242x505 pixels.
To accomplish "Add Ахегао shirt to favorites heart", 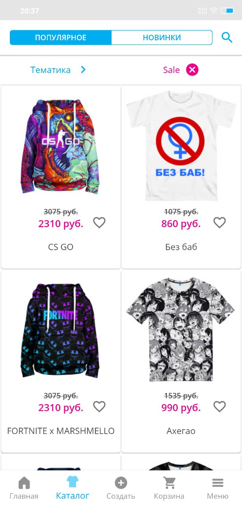I will point(220,406).
